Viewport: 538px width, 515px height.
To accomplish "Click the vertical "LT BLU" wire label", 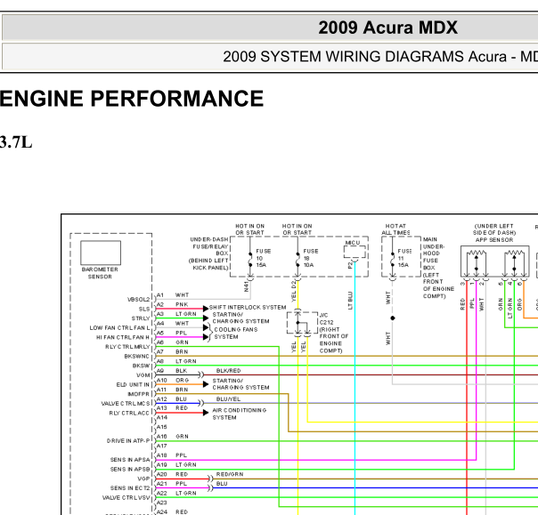I will point(350,301).
